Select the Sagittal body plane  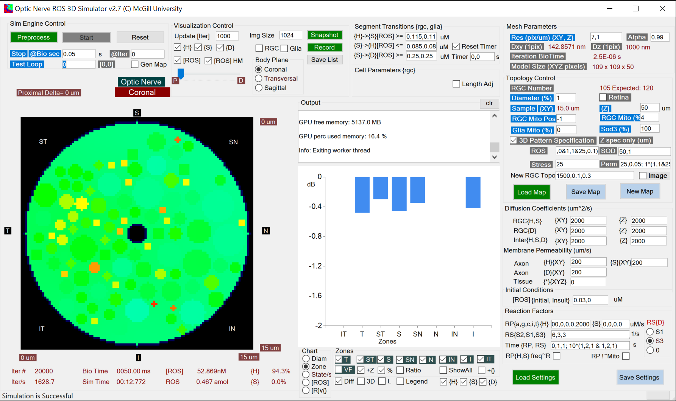click(x=259, y=87)
